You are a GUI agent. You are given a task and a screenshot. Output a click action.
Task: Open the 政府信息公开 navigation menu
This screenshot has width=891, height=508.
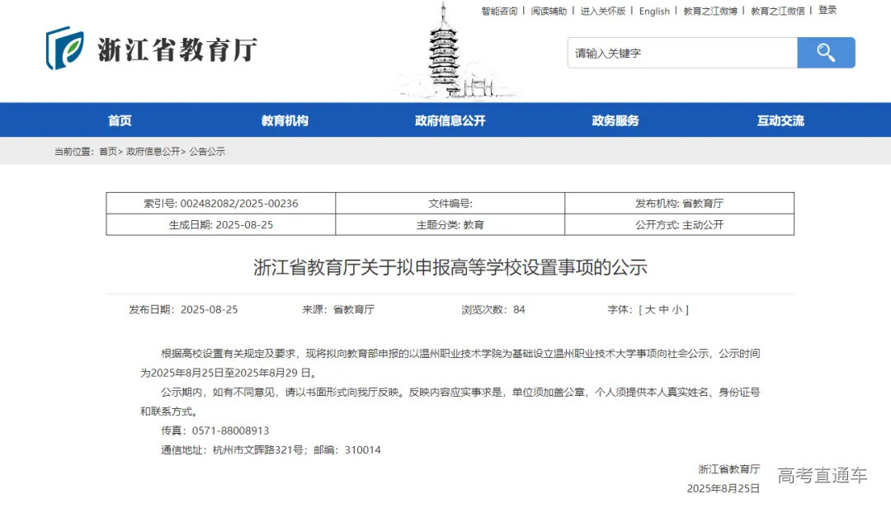point(449,120)
